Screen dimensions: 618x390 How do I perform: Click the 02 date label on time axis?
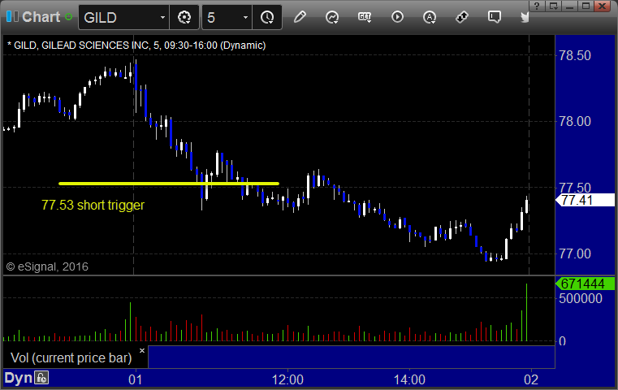(x=531, y=379)
